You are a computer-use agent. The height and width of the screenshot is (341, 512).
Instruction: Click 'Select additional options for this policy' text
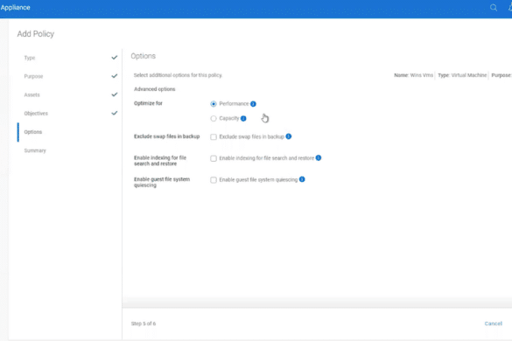[178, 75]
